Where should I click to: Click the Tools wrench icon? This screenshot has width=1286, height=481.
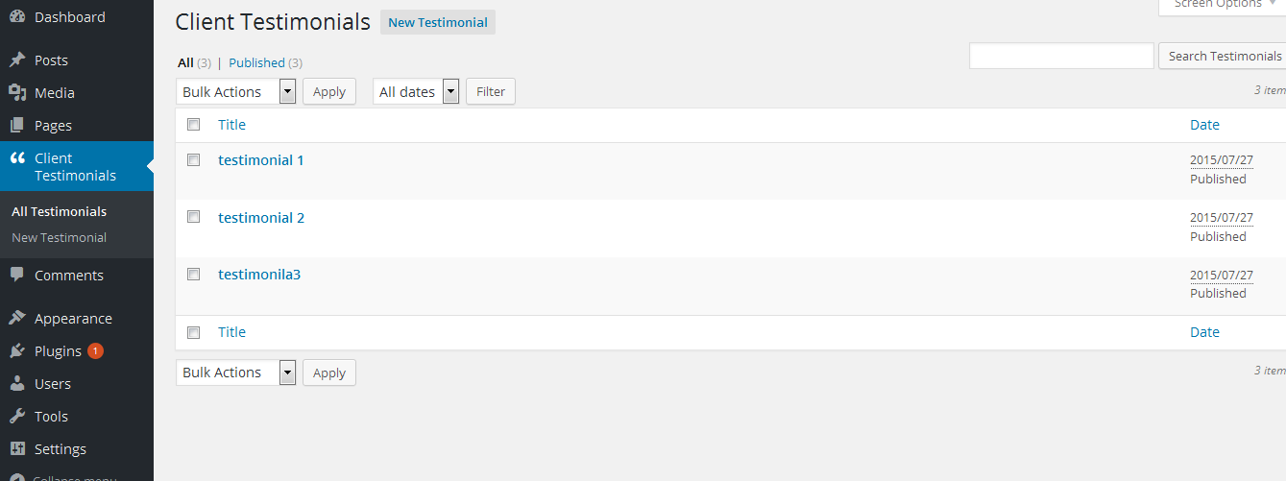point(17,417)
